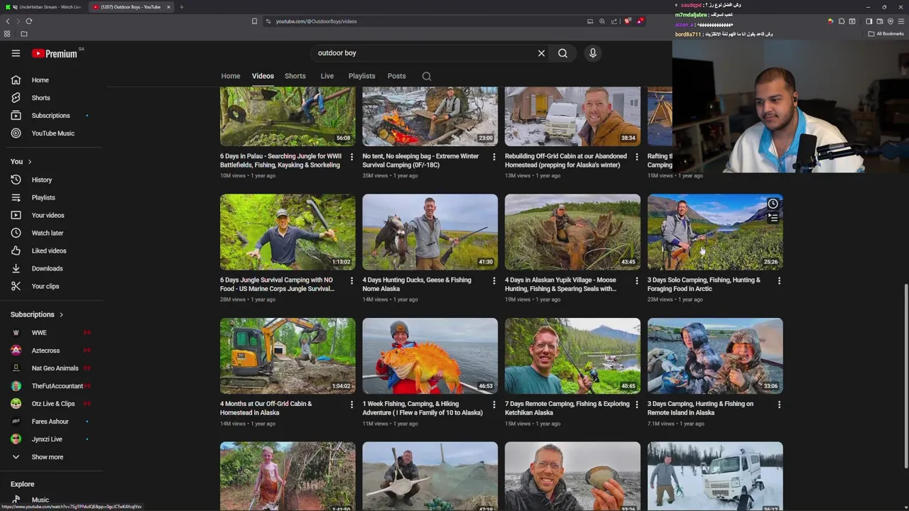Open options menu for 'Alaskan Yupik Village' video

636,281
